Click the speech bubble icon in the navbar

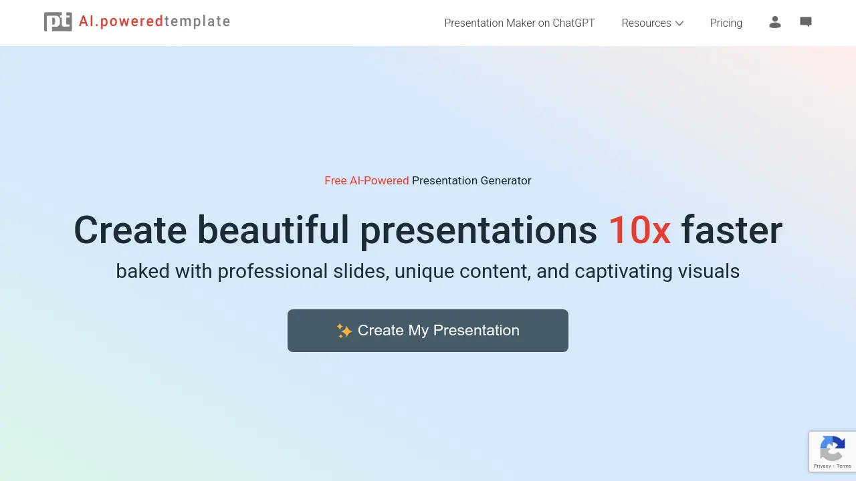(805, 22)
